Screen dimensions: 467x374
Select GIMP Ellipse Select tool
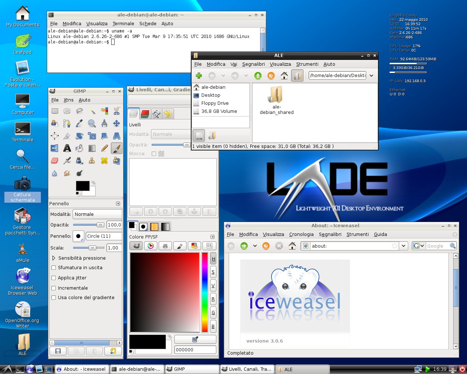click(67, 111)
